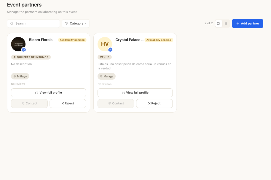Click Crystal Palace verified badge icon
The image size is (271, 180).
110,50
